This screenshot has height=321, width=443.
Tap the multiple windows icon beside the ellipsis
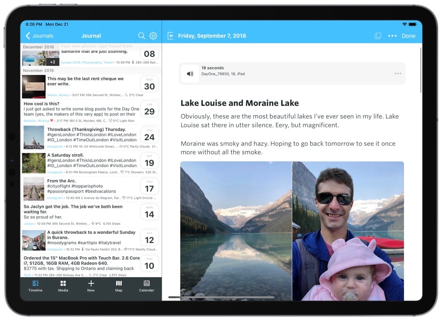point(378,36)
